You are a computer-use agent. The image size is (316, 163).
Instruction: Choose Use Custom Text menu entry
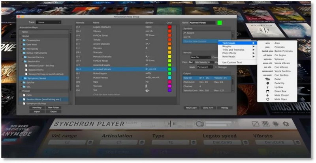pyautogui.click(x=237, y=63)
